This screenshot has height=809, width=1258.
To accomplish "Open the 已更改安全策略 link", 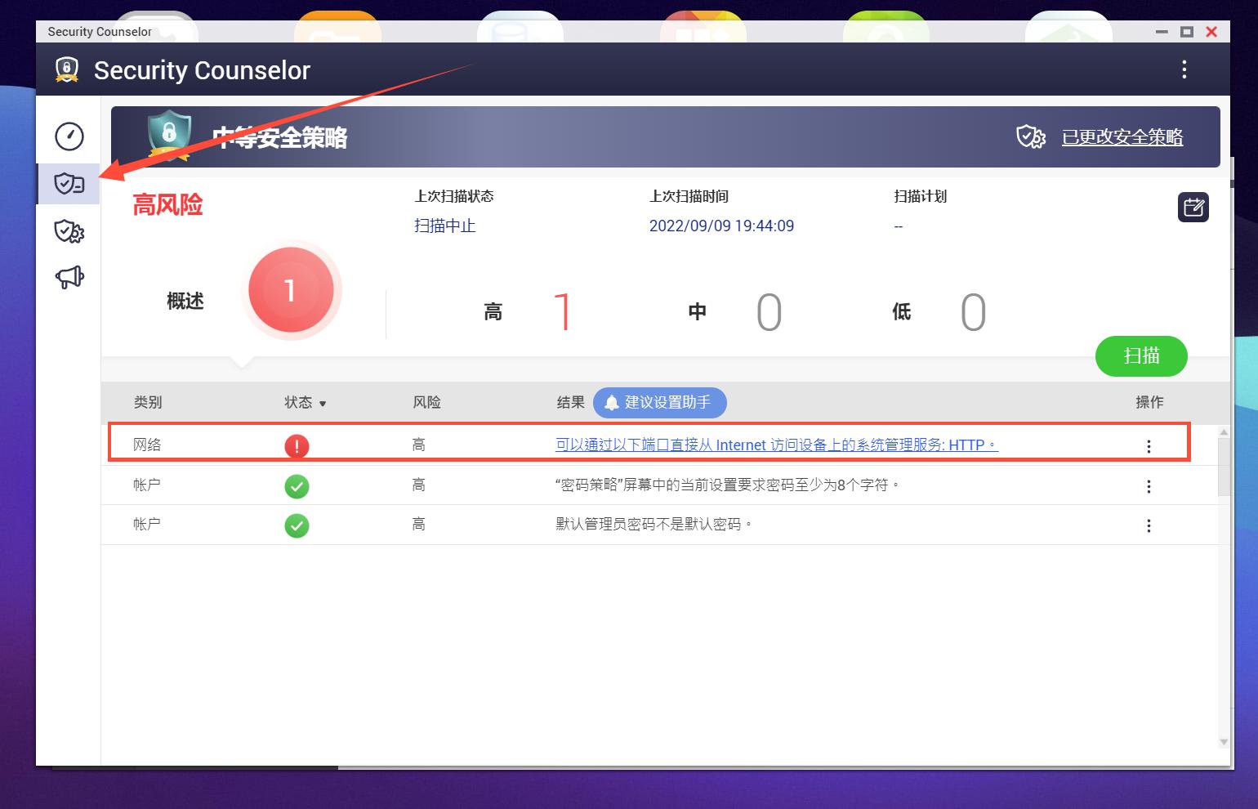I will tap(1122, 137).
